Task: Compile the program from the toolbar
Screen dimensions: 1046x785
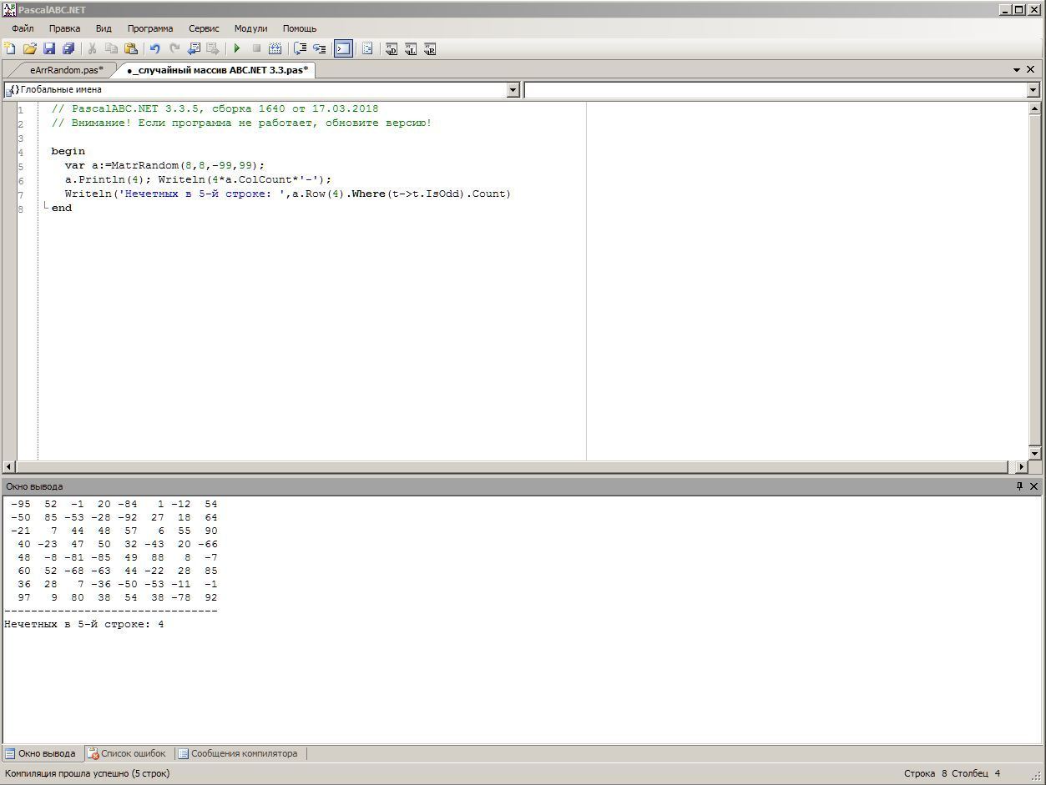Action: click(275, 49)
